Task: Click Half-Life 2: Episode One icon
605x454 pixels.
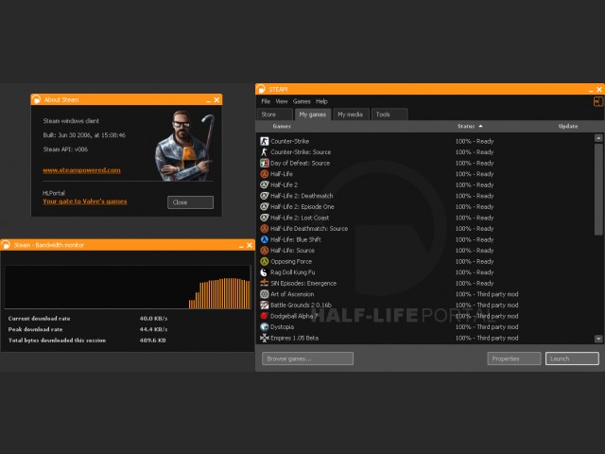Action: coord(265,207)
